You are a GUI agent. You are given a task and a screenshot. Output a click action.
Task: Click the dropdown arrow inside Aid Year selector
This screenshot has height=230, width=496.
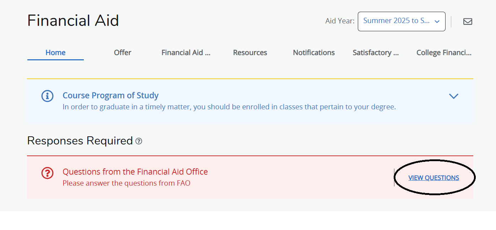coord(437,21)
